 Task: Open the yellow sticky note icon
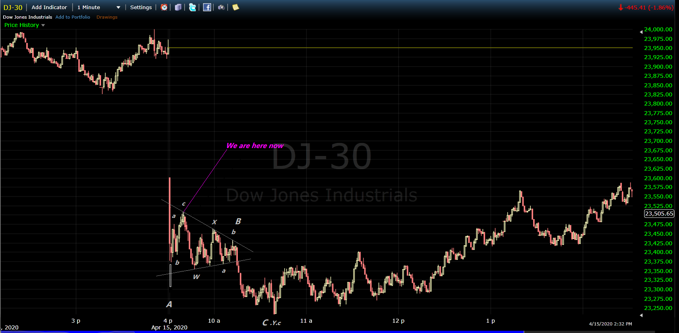point(235,7)
